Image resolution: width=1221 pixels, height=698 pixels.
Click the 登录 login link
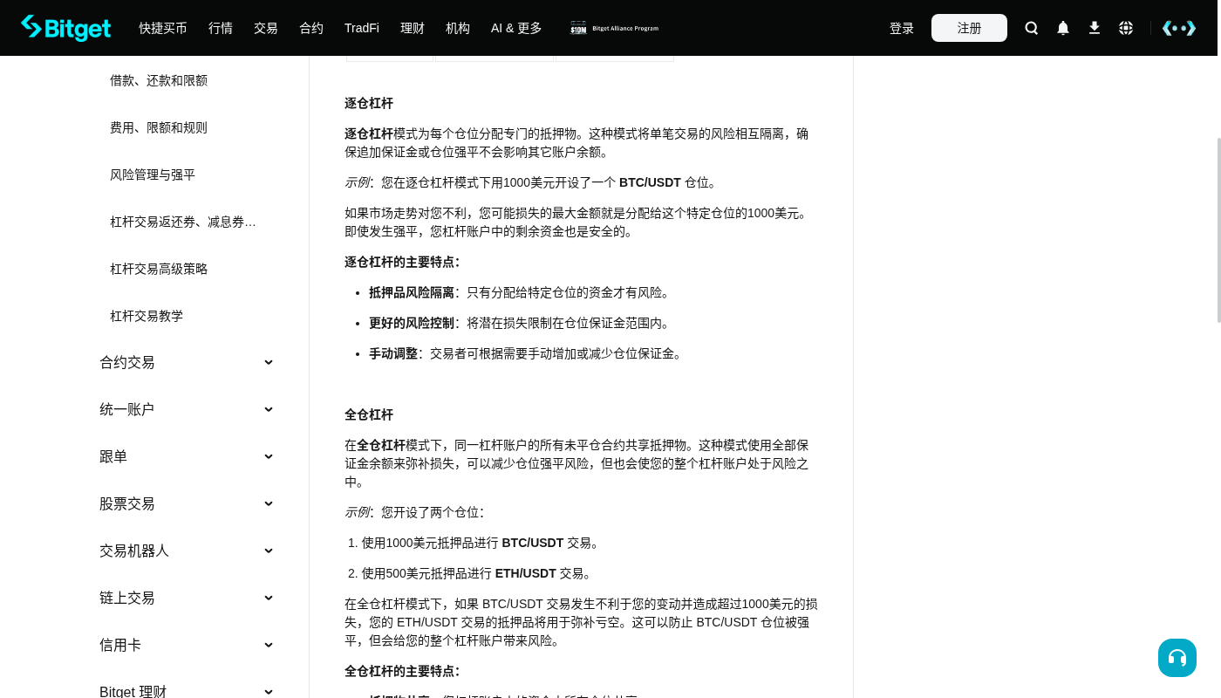pyautogui.click(x=902, y=28)
